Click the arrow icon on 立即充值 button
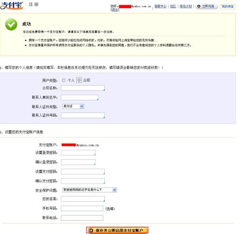The image size is (242, 234). pyautogui.click(x=199, y=6)
